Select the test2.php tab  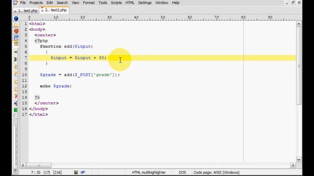pyautogui.click(x=54, y=10)
